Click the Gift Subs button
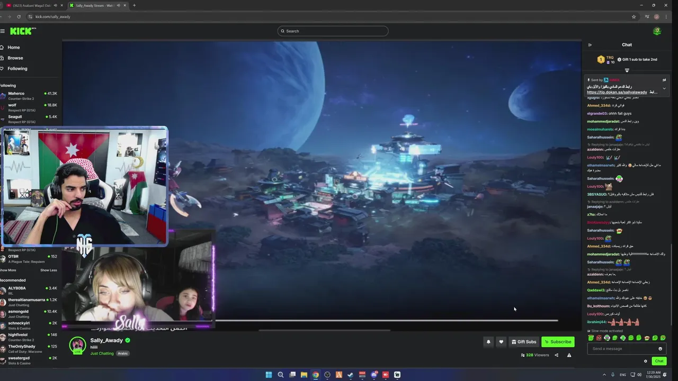678x381 pixels. (524, 342)
